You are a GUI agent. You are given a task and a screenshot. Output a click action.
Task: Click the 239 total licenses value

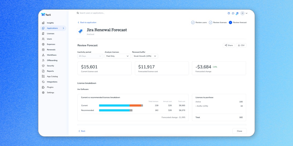tap(156, 106)
